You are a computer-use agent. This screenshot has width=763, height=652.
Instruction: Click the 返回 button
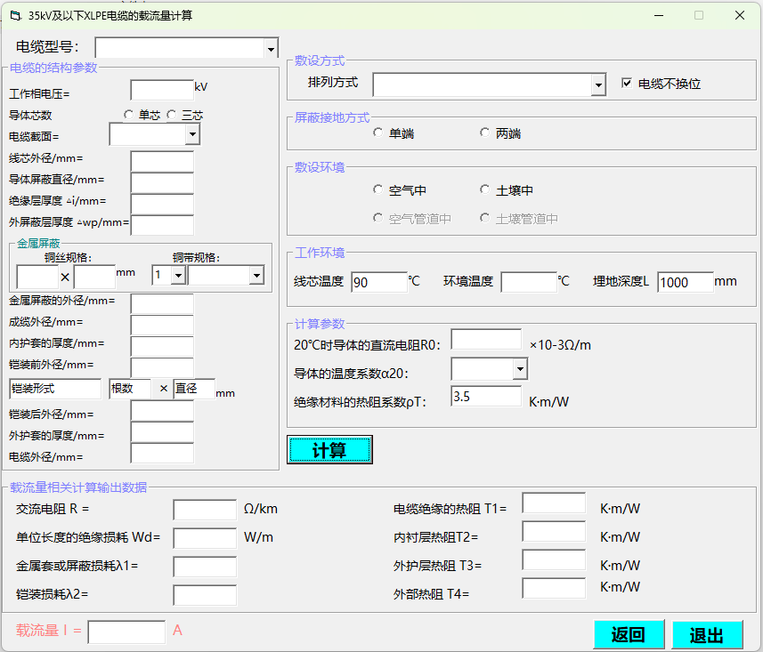point(629,634)
